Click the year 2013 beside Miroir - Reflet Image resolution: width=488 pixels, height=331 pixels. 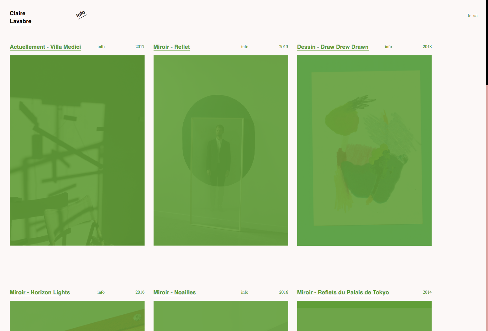click(284, 47)
